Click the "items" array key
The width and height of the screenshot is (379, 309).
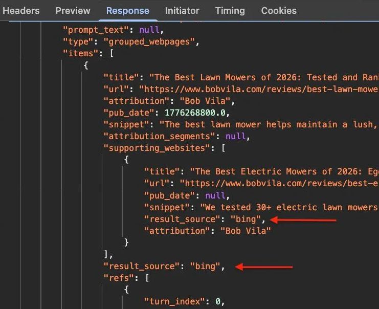(x=80, y=53)
